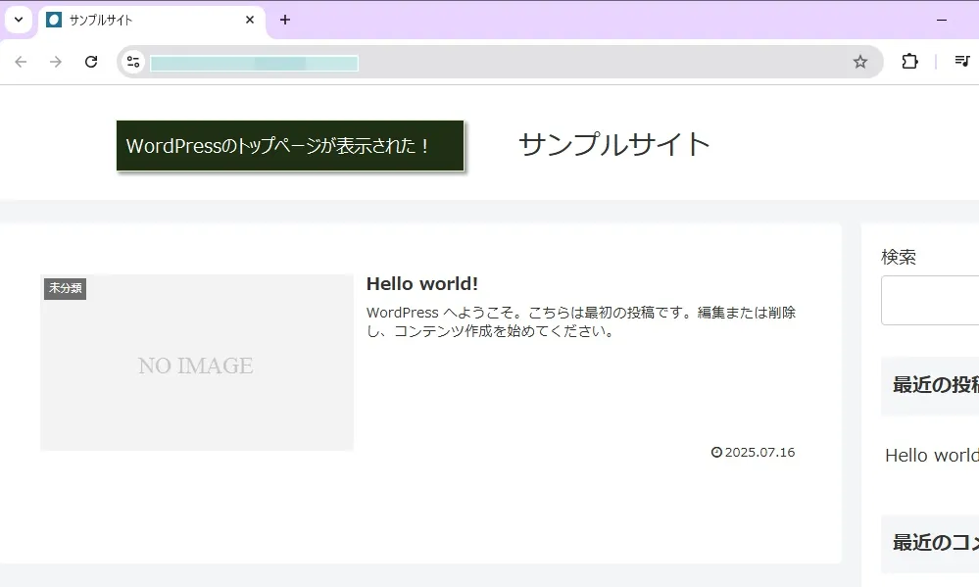
Task: Select the サンプルサイト browser tab
Action: (x=137, y=20)
